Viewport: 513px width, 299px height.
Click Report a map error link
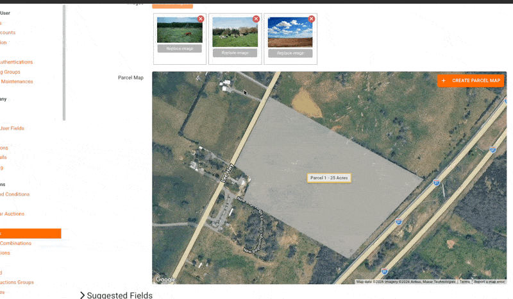coord(489,282)
